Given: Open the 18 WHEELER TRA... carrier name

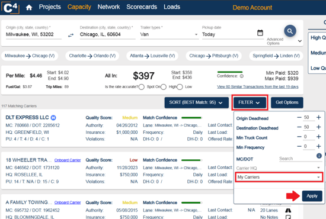Looking at the screenshot, I should pyautogui.click(x=28, y=160).
